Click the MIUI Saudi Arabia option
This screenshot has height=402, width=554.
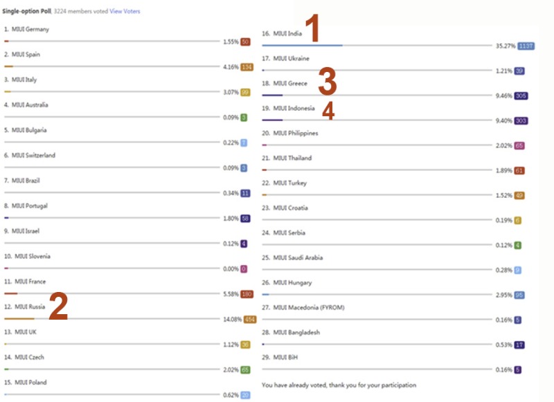(298, 258)
